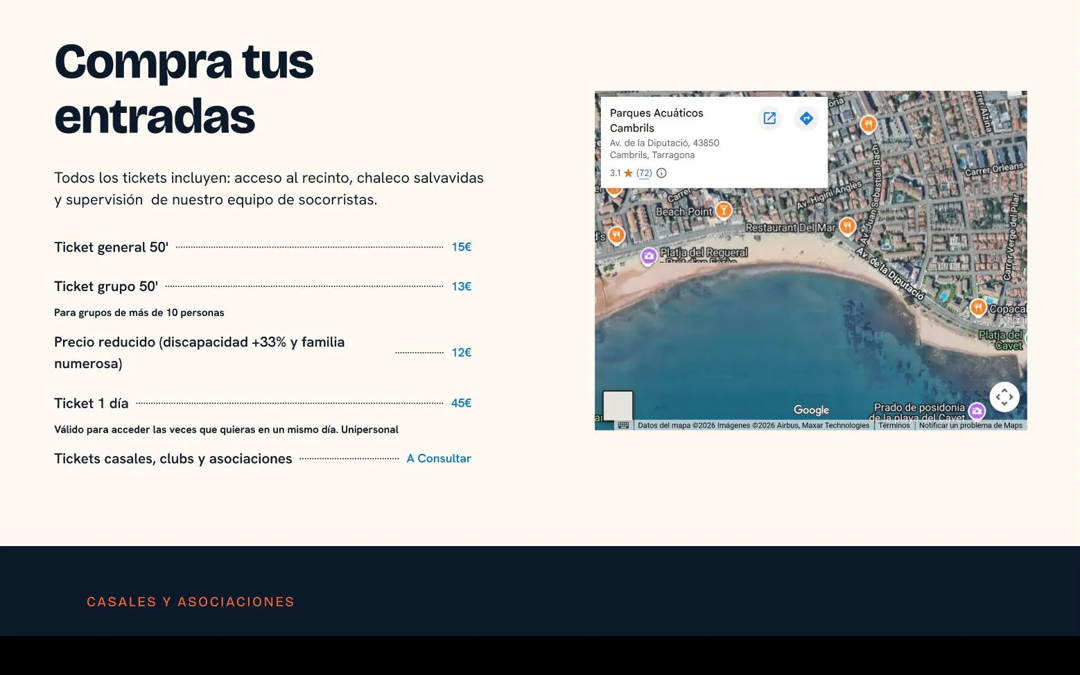Viewport: 1080px width, 675px height.
Task: Click the 12€ price
Action: pos(462,352)
